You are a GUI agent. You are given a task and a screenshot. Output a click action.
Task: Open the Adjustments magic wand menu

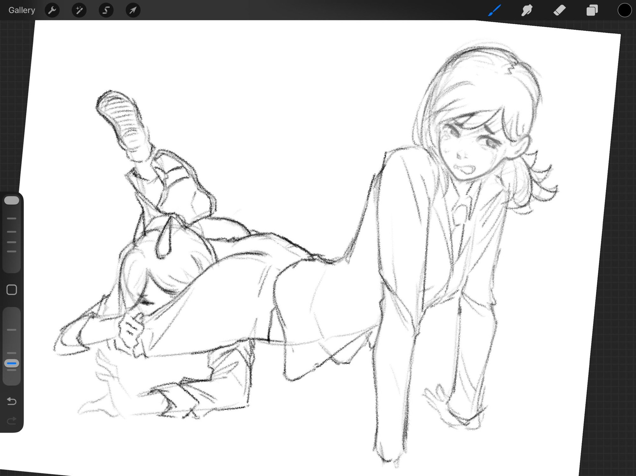click(79, 10)
